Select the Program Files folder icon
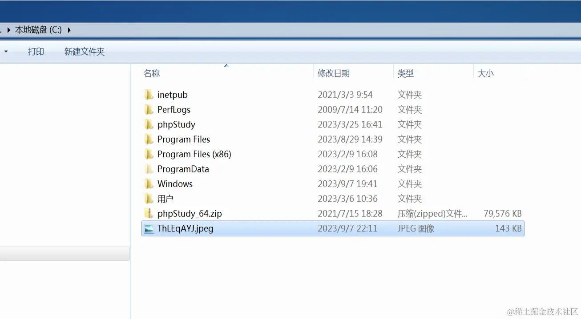Viewport: 581px width, 319px height. tap(149, 140)
